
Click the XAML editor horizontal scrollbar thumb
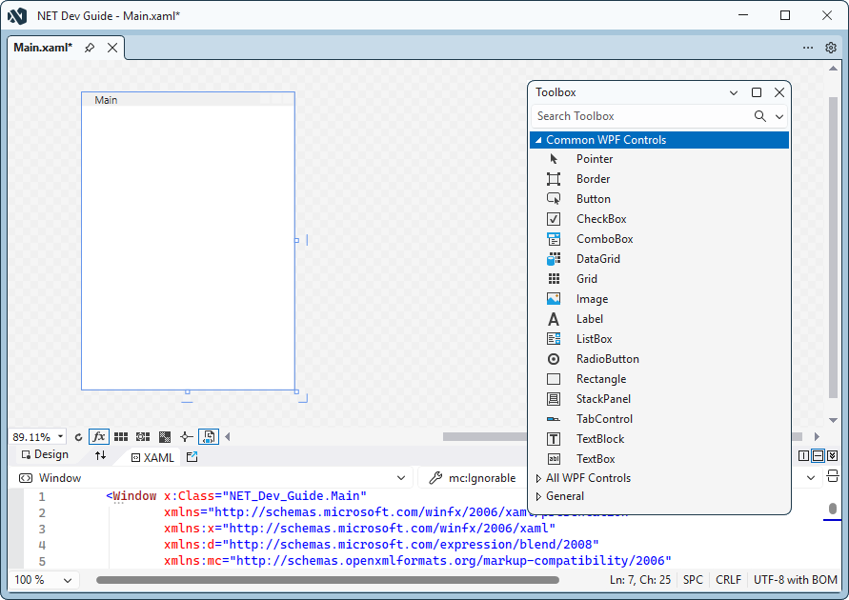(x=328, y=581)
